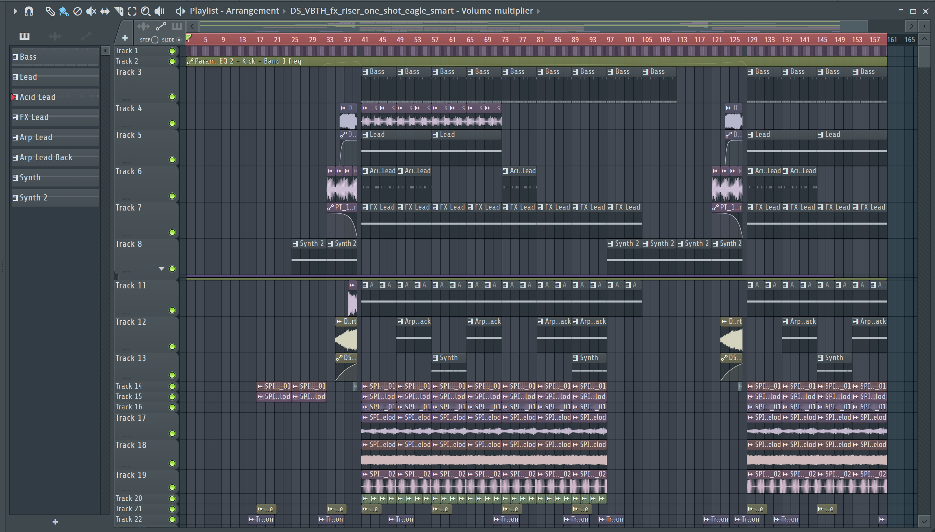
Task: Click the green song start marker
Action: pos(189,38)
